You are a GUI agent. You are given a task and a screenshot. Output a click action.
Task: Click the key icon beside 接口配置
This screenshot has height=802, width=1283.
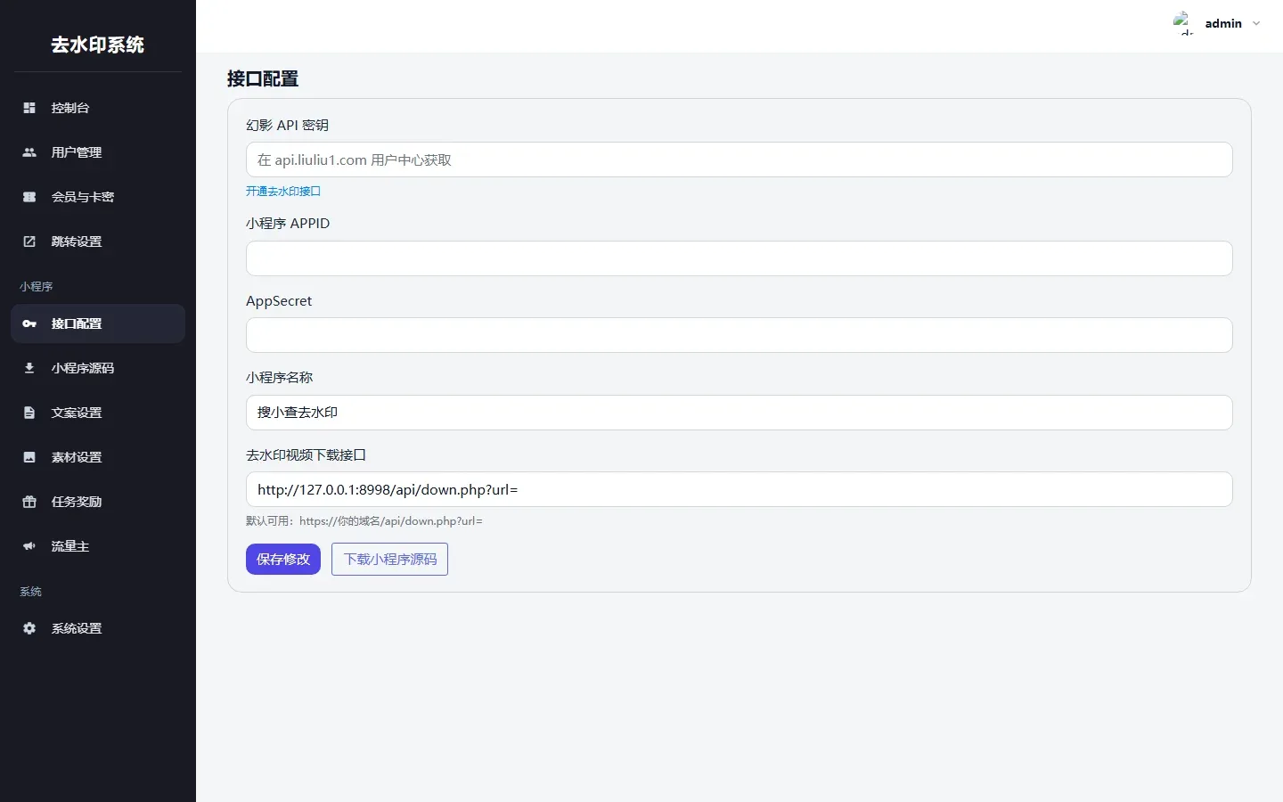29,323
